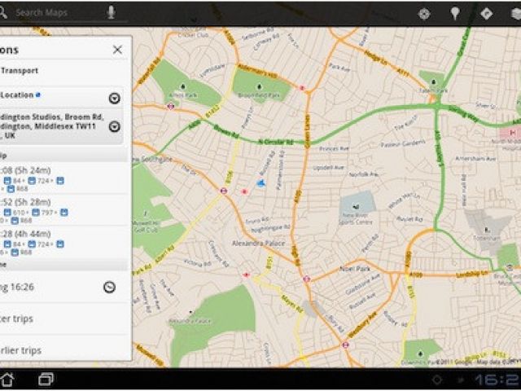521x391 pixels.
Task: Expand the My Location start point dropdown
Action: coord(114,98)
